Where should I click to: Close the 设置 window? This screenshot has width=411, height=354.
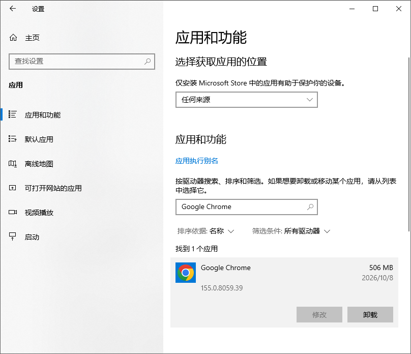click(x=399, y=9)
